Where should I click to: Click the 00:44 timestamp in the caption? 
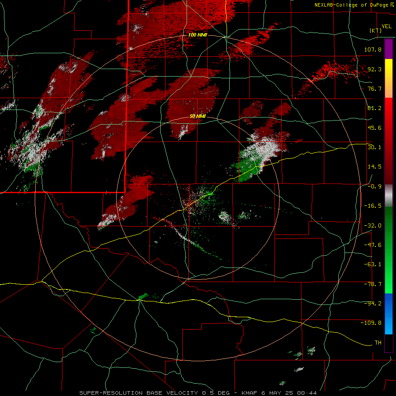(x=307, y=393)
